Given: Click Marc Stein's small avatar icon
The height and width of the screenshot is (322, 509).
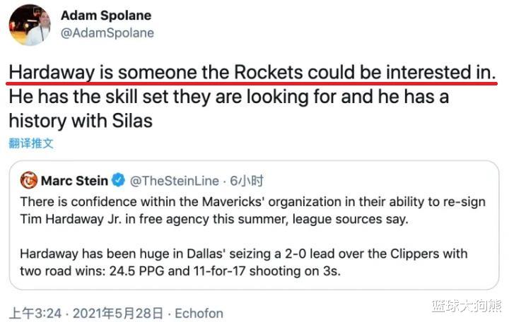Looking at the screenshot, I should coord(29,180).
